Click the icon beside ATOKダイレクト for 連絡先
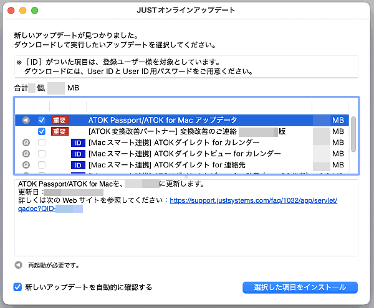Screen dimensions: 374x308 [26, 165]
